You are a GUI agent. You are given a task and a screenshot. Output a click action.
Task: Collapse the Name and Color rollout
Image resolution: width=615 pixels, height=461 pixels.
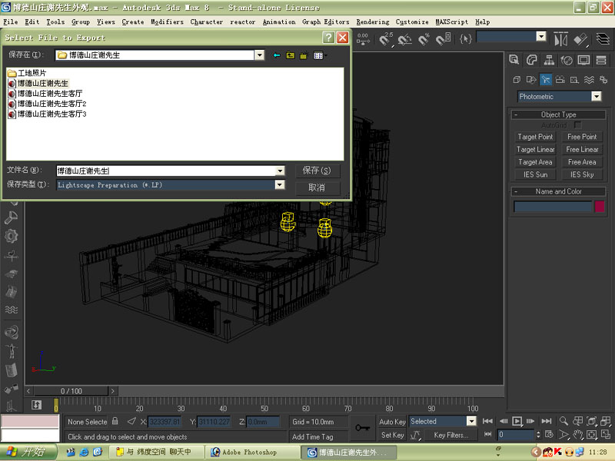tap(559, 191)
